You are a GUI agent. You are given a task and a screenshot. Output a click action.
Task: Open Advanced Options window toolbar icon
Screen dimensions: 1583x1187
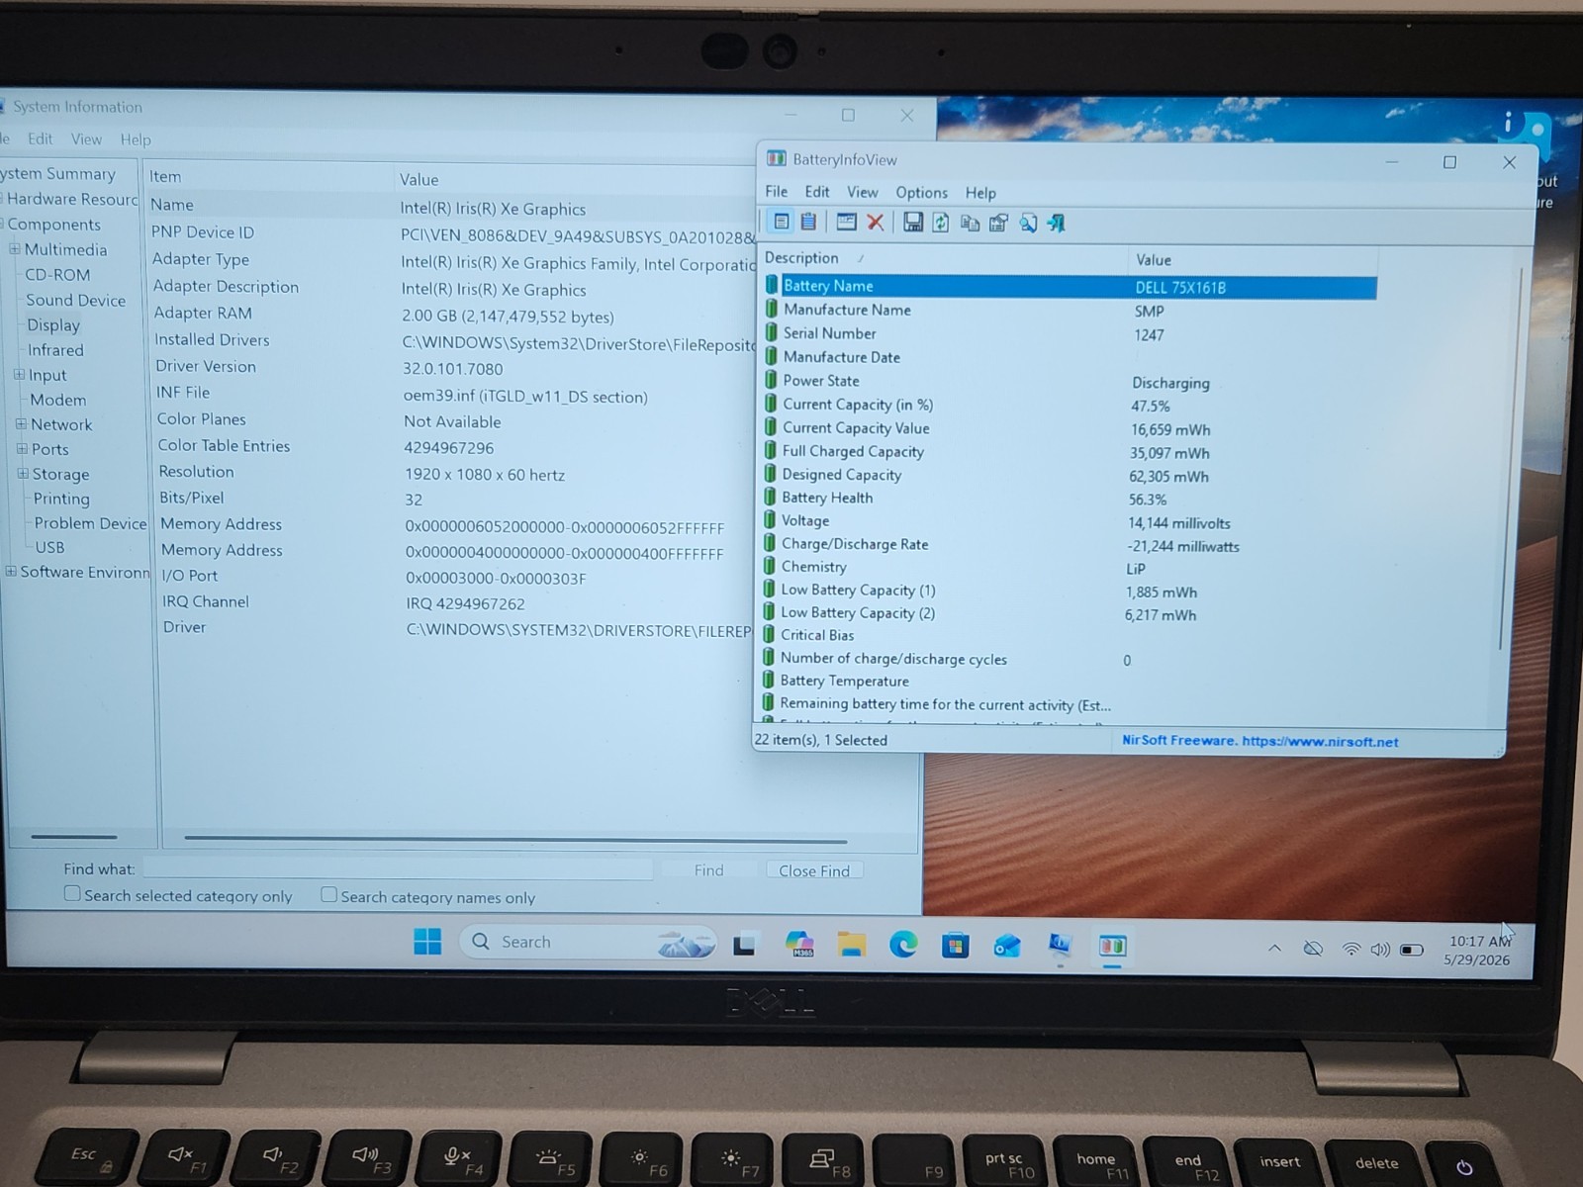coord(846,222)
